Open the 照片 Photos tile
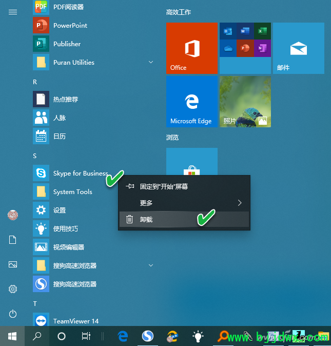Image resolution: width=331 pixels, height=346 pixels. (245, 102)
